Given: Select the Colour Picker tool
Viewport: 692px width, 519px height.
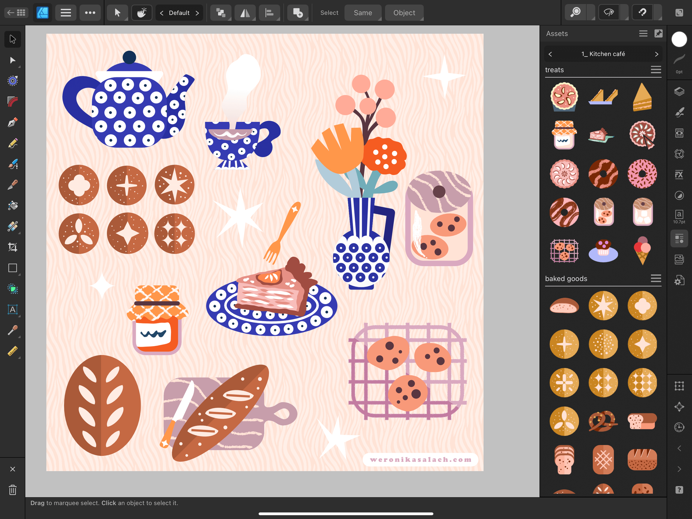Looking at the screenshot, I should 12,330.
